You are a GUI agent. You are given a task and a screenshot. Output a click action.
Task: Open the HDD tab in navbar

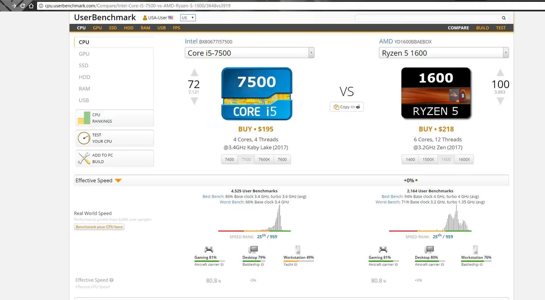pyautogui.click(x=129, y=28)
